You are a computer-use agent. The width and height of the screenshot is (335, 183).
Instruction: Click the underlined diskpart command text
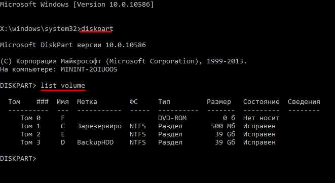tap(97, 29)
